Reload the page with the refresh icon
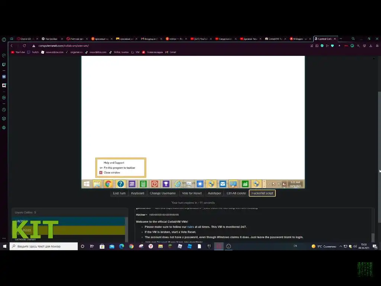Viewport: 381px width, 286px height. click(24, 46)
